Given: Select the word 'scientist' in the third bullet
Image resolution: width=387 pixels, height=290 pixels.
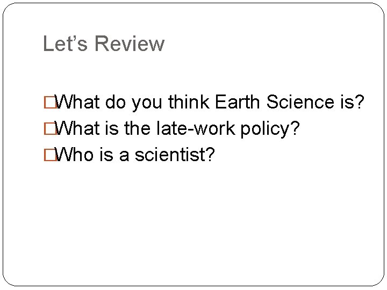Looking at the screenshot, I should [170, 154].
